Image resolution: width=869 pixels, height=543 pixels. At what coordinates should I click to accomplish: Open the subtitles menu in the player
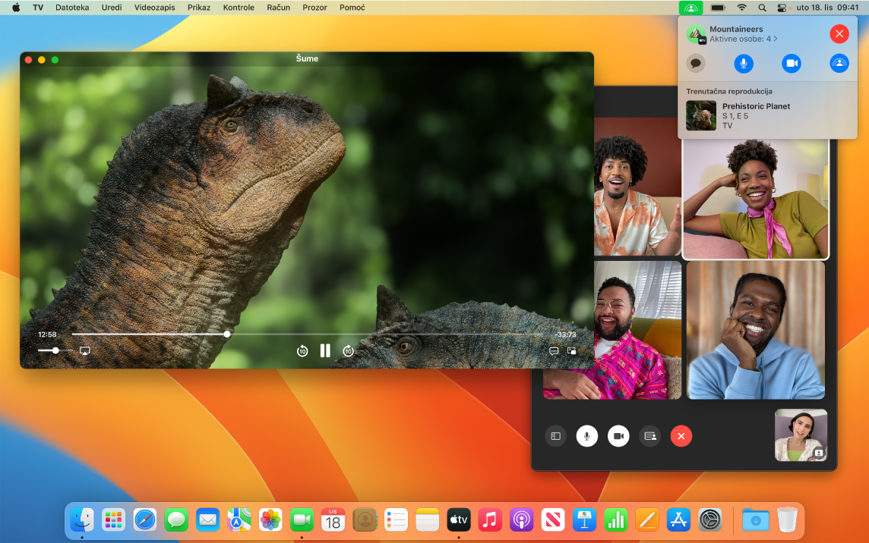click(555, 350)
